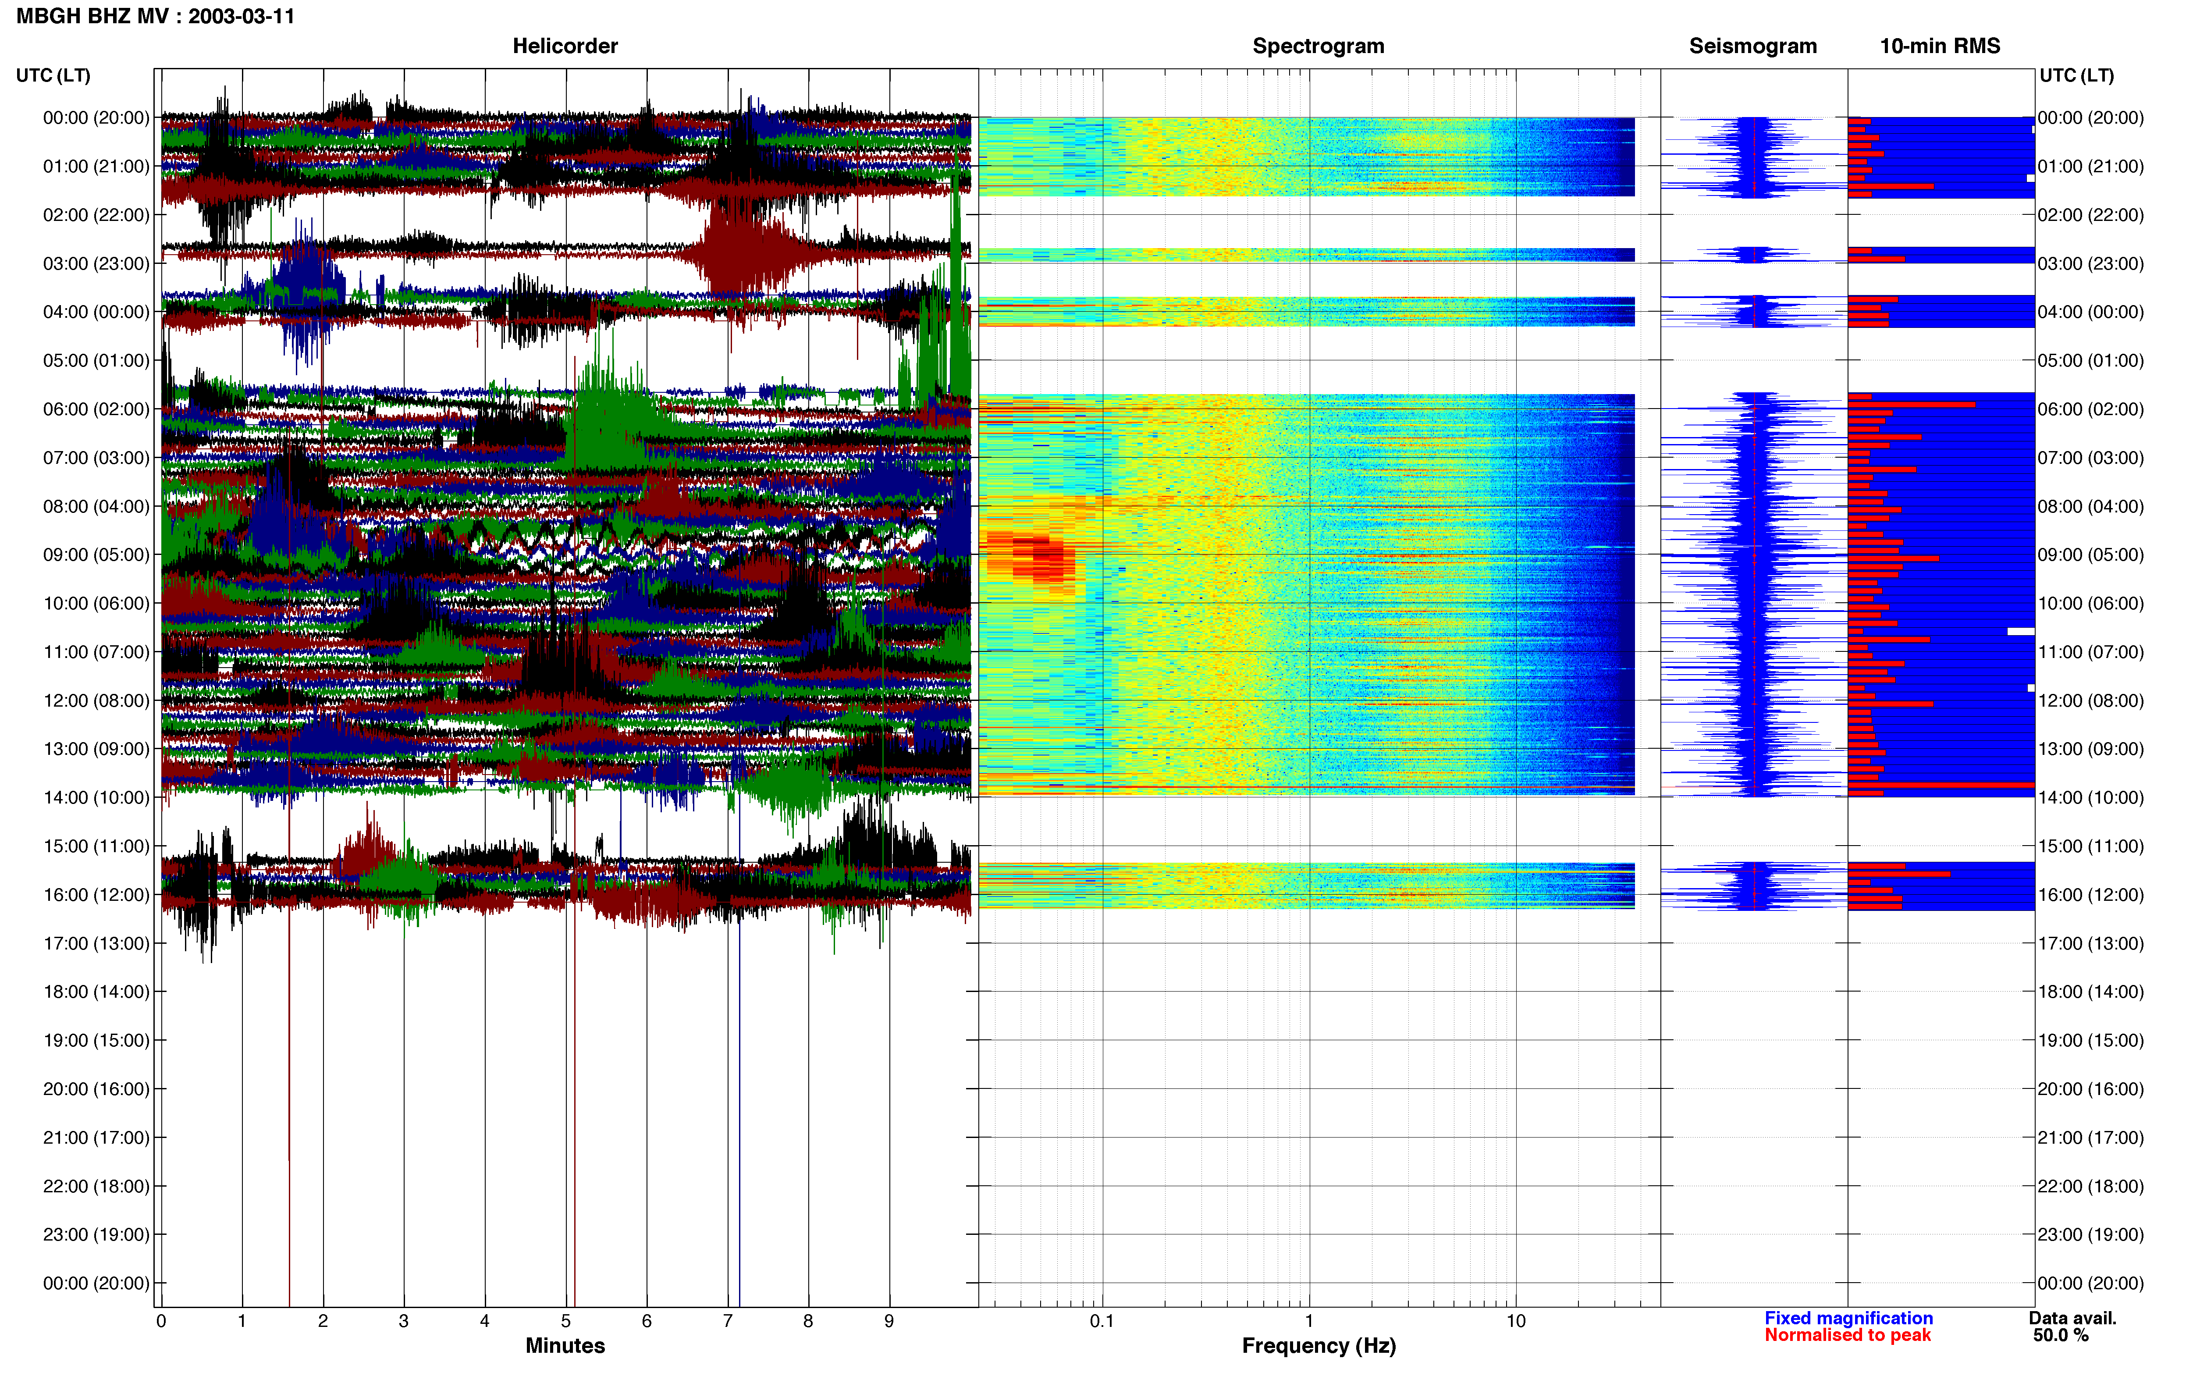Screen dimensions: 2200x1376
Task: Click the left '17:00 (13:00)' time label
Action: point(96,943)
